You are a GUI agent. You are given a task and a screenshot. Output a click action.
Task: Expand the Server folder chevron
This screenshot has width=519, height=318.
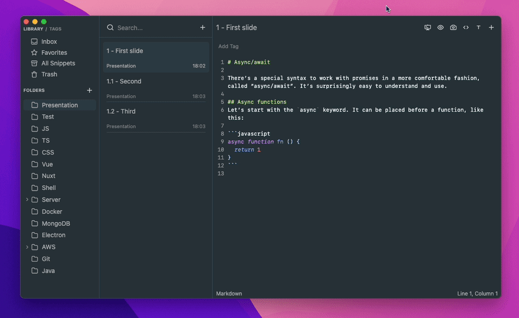[27, 199]
